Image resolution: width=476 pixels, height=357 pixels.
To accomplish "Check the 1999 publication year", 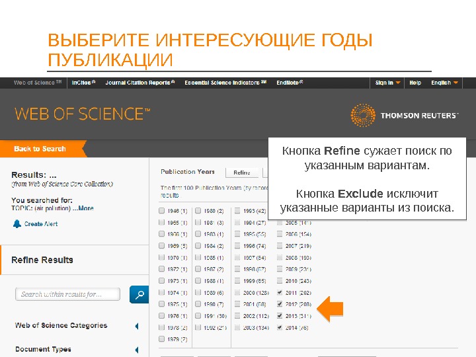I will (x=237, y=281).
